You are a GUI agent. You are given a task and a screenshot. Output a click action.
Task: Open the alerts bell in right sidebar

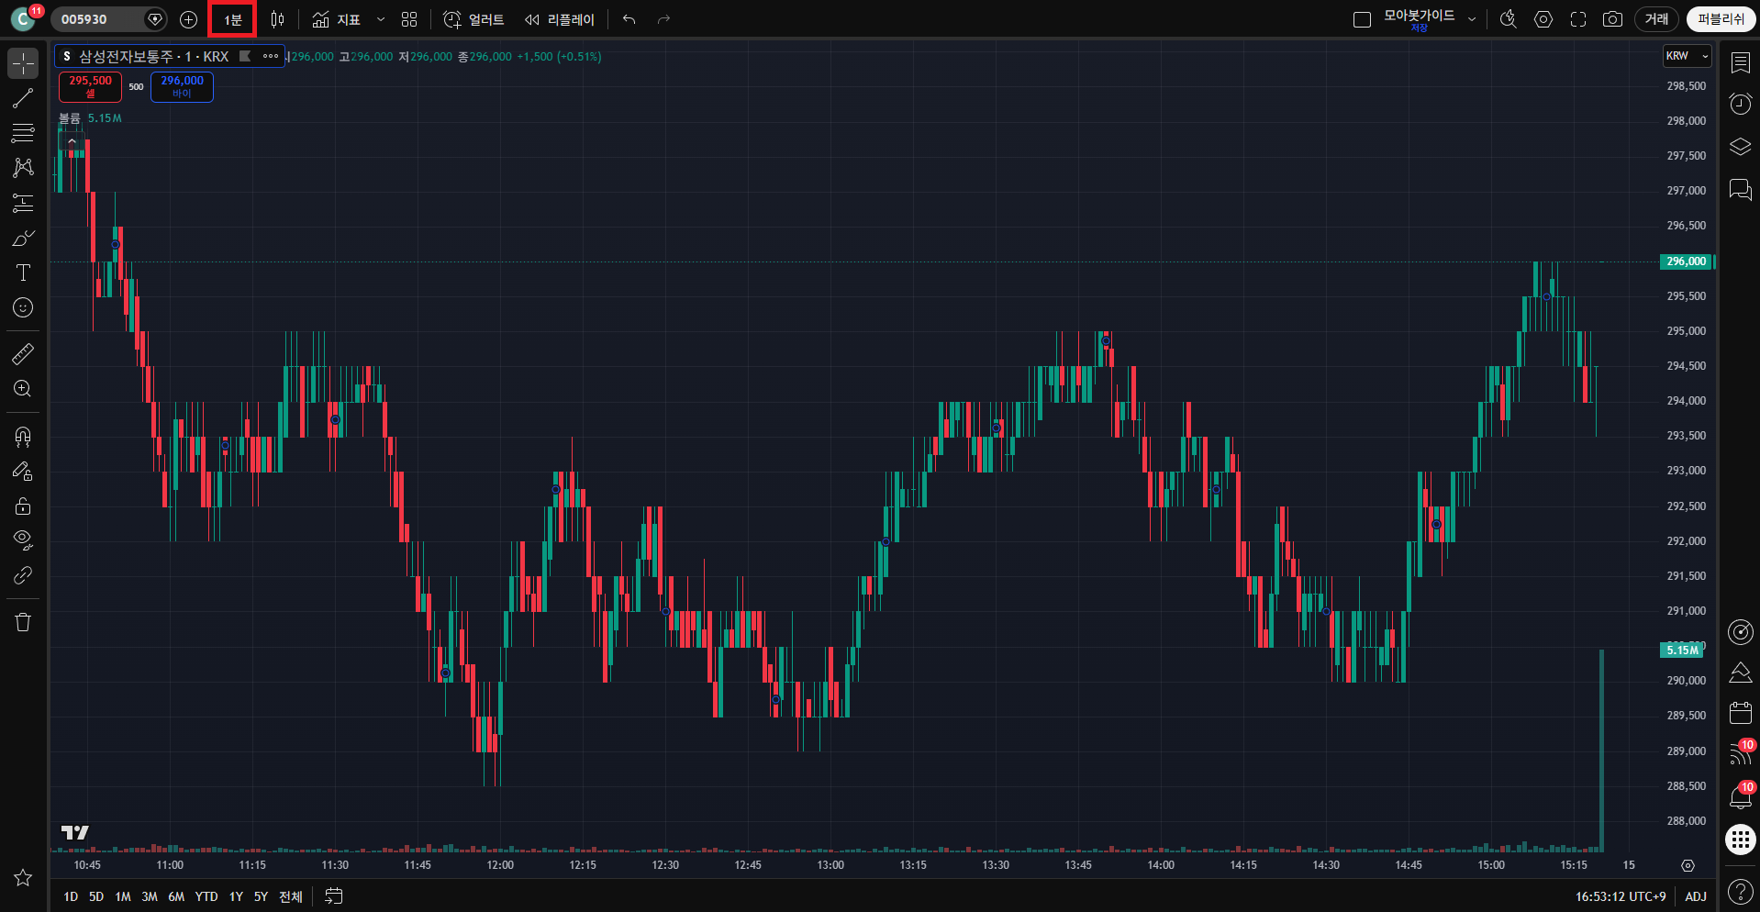[x=1740, y=796]
